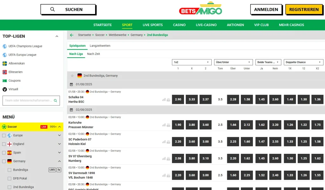Viewport: 325px width, 190px height.
Task: Switch to the Nach Zeit tab
Action: 94,54
